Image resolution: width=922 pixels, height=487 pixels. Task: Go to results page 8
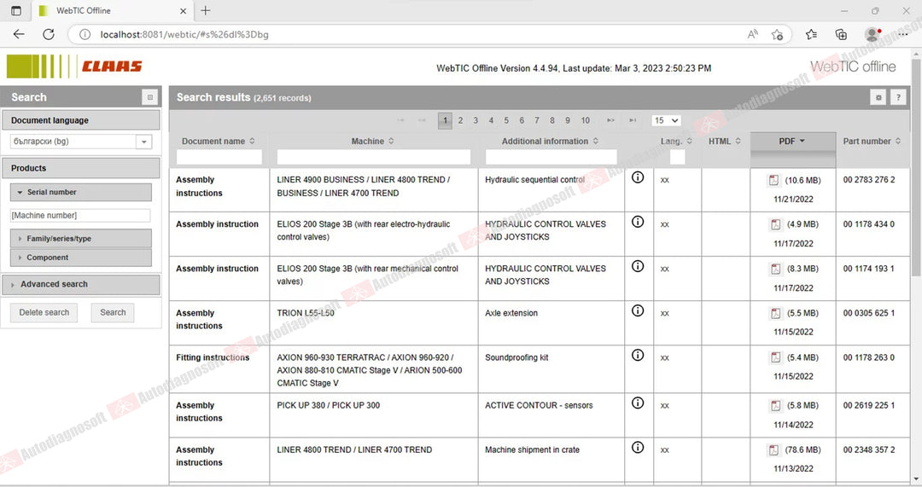pyautogui.click(x=552, y=120)
